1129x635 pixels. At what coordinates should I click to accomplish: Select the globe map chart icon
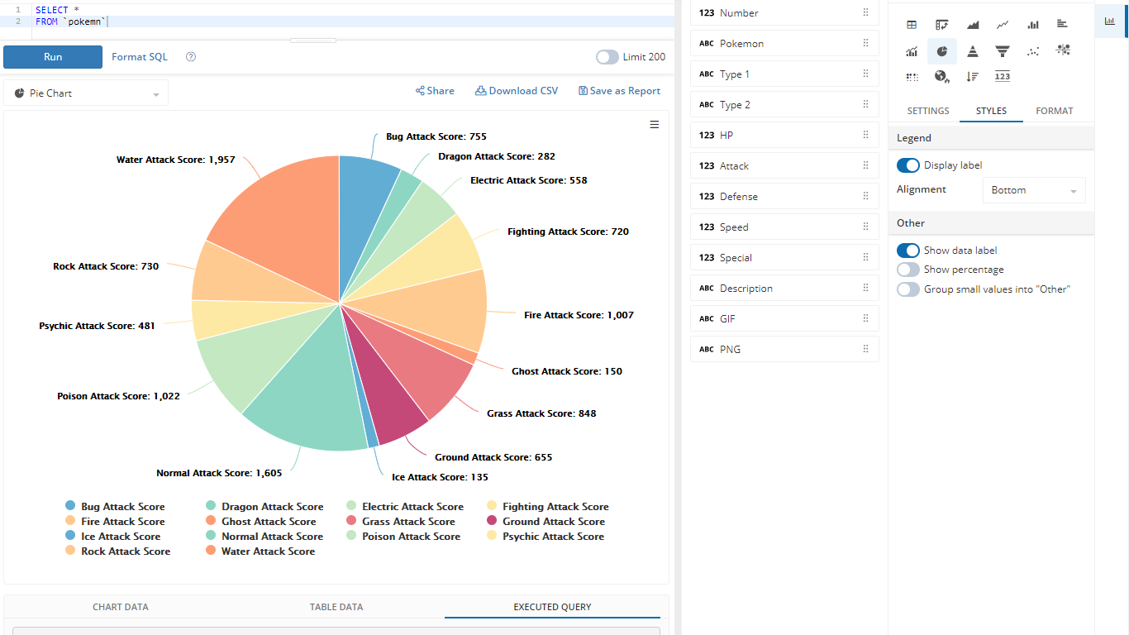942,77
